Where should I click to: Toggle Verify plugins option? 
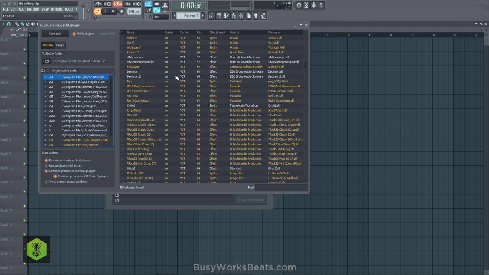(74, 34)
